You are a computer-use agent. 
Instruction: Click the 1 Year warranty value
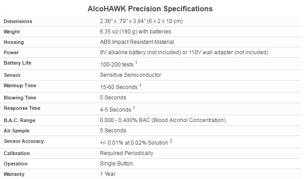pyautogui.click(x=108, y=174)
